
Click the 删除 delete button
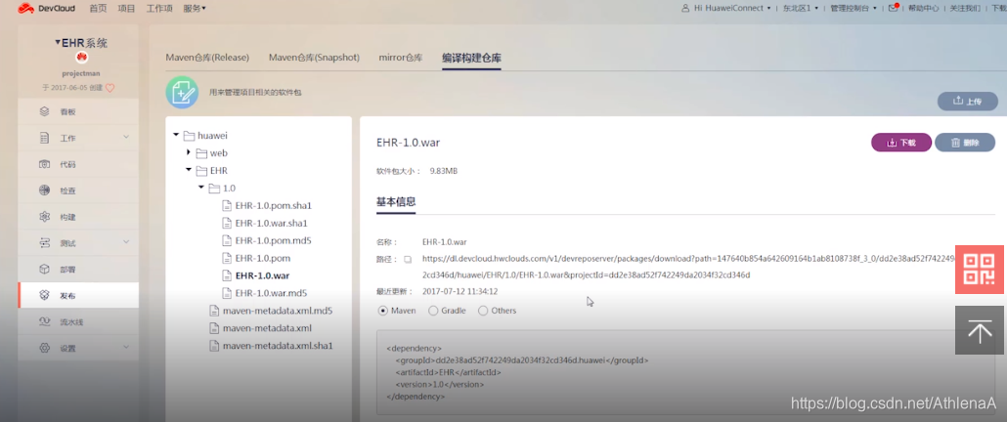point(965,143)
